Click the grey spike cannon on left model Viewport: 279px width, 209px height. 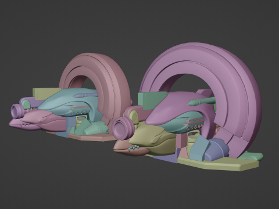[85, 95]
